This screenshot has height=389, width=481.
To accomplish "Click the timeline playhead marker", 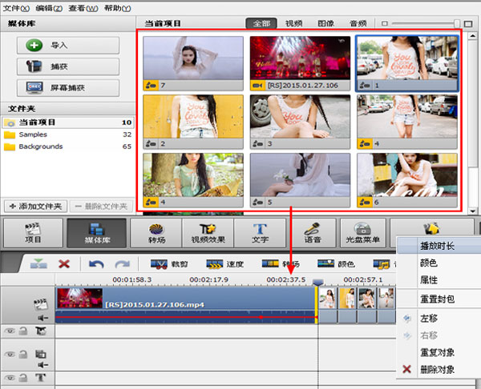I will 317,282.
